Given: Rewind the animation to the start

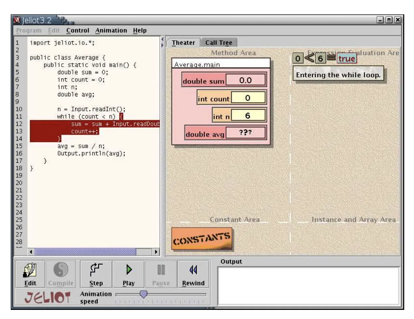Looking at the screenshot, I should [x=193, y=274].
